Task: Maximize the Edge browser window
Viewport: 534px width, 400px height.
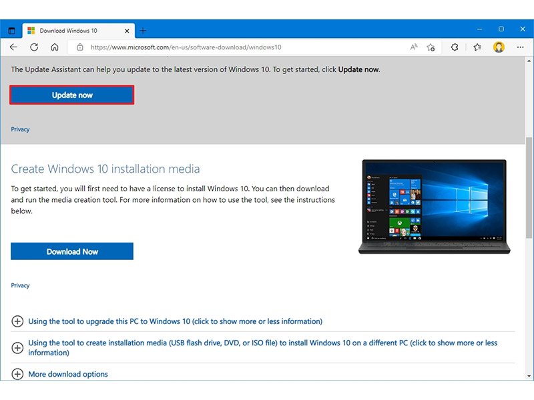Action: tap(501, 29)
